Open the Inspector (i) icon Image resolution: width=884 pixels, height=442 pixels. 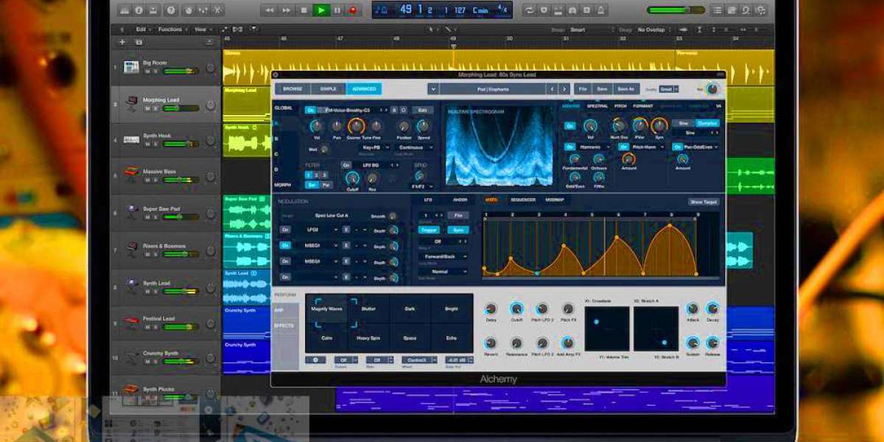coord(140,10)
